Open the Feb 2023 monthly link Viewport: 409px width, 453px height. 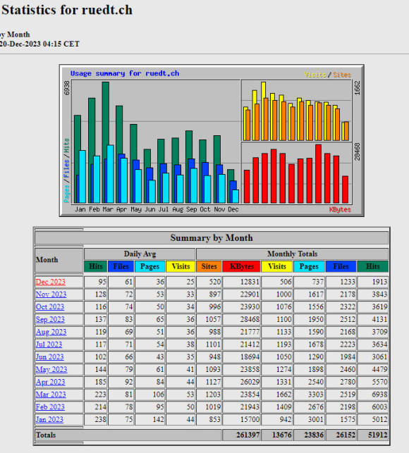[50, 407]
